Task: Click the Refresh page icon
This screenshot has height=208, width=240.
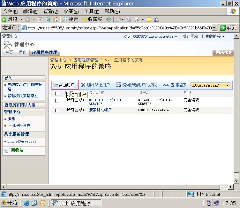Action: 48,19
